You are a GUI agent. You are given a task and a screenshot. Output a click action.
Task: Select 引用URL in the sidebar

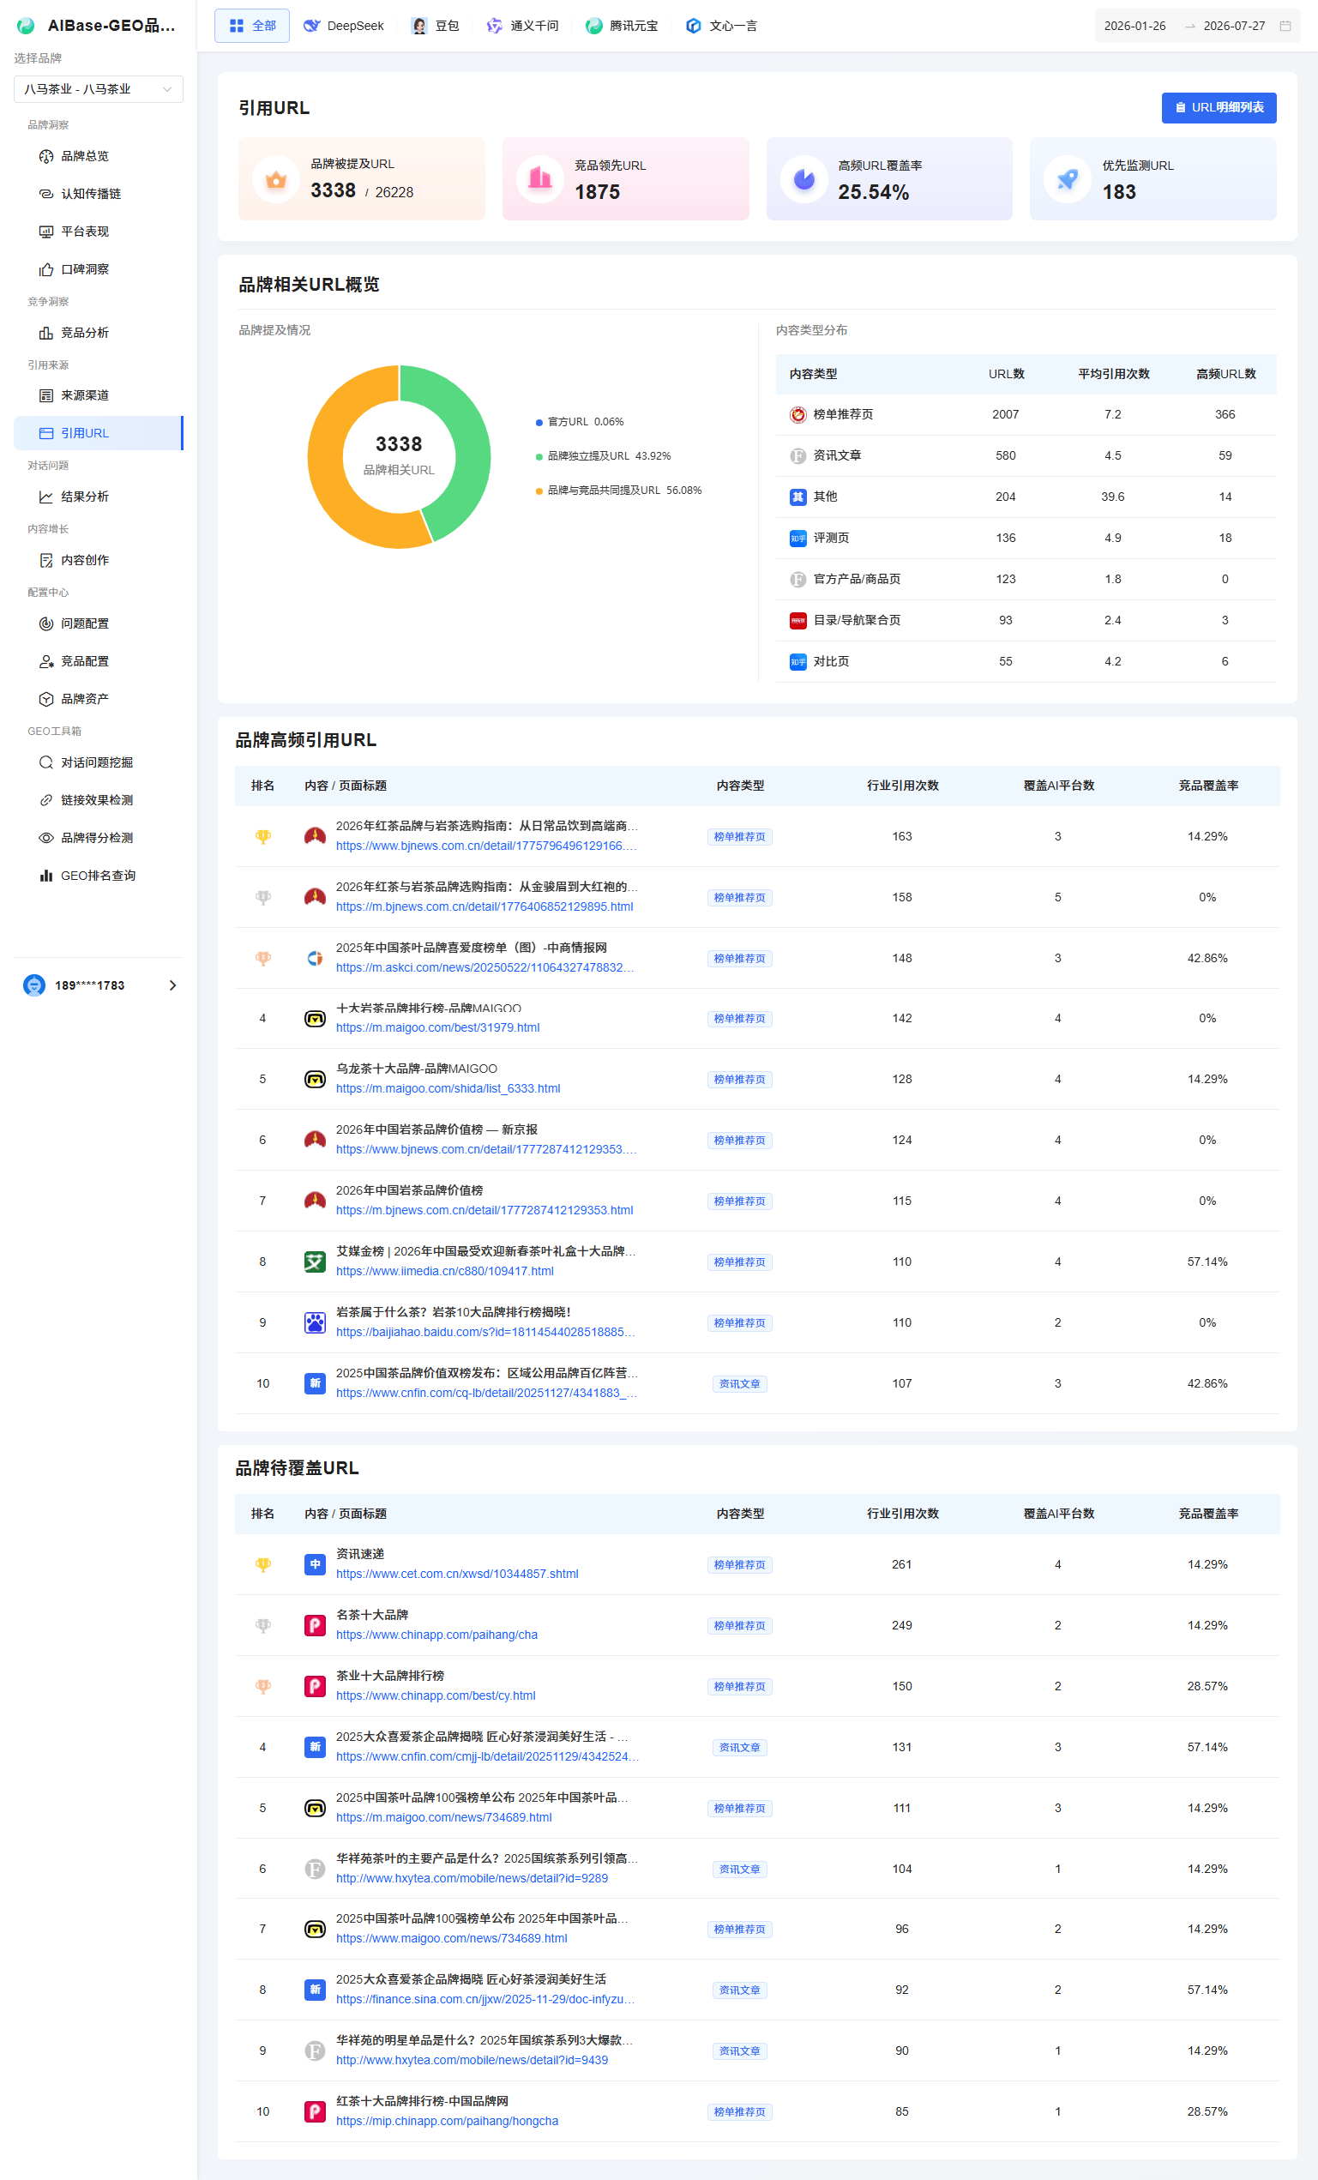point(99,432)
